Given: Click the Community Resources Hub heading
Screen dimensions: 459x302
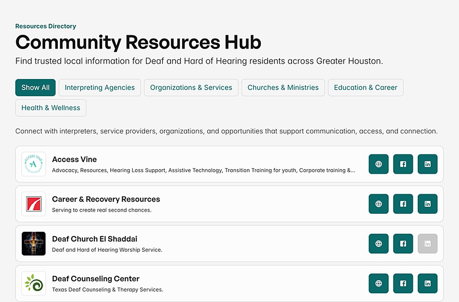Looking at the screenshot, I should pos(138,42).
